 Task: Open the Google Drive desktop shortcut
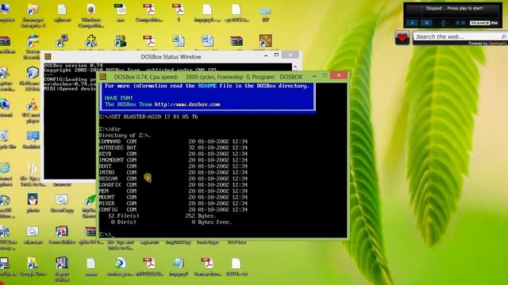click(33, 267)
